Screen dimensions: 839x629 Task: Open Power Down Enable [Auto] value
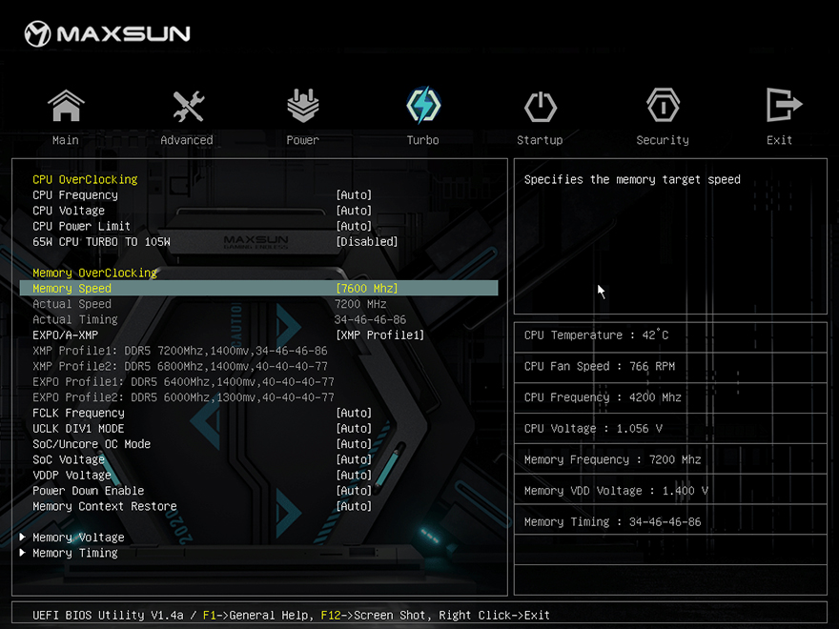[x=354, y=491]
